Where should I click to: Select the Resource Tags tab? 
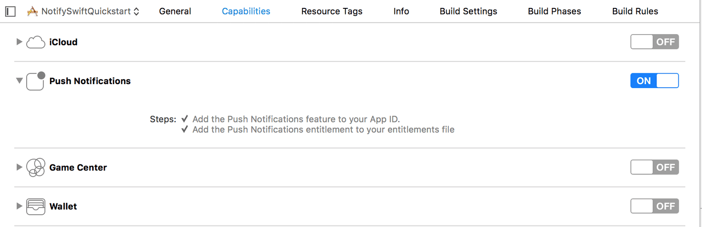point(332,11)
